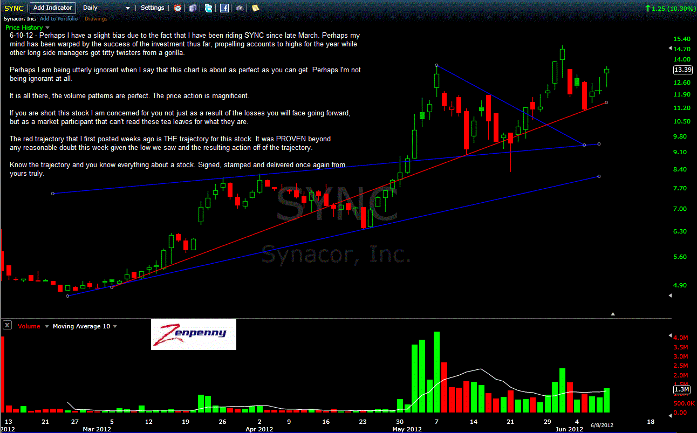Click the Synacor, Inc. company name label
697x433 pixels.
(19, 19)
